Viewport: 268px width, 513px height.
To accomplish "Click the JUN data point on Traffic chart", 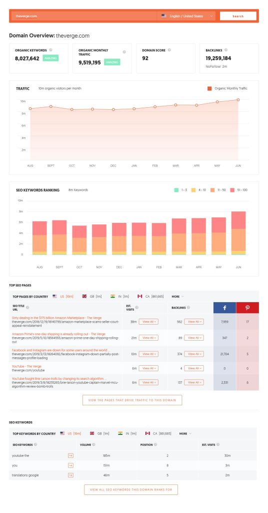I will coord(238,100).
